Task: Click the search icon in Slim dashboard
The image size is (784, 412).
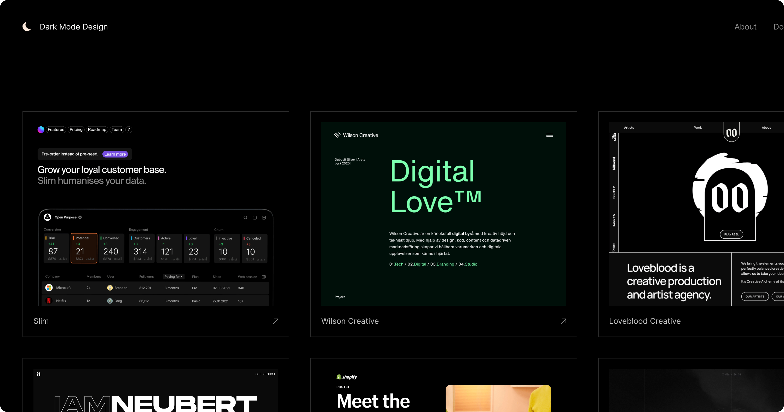Action: pyautogui.click(x=245, y=218)
